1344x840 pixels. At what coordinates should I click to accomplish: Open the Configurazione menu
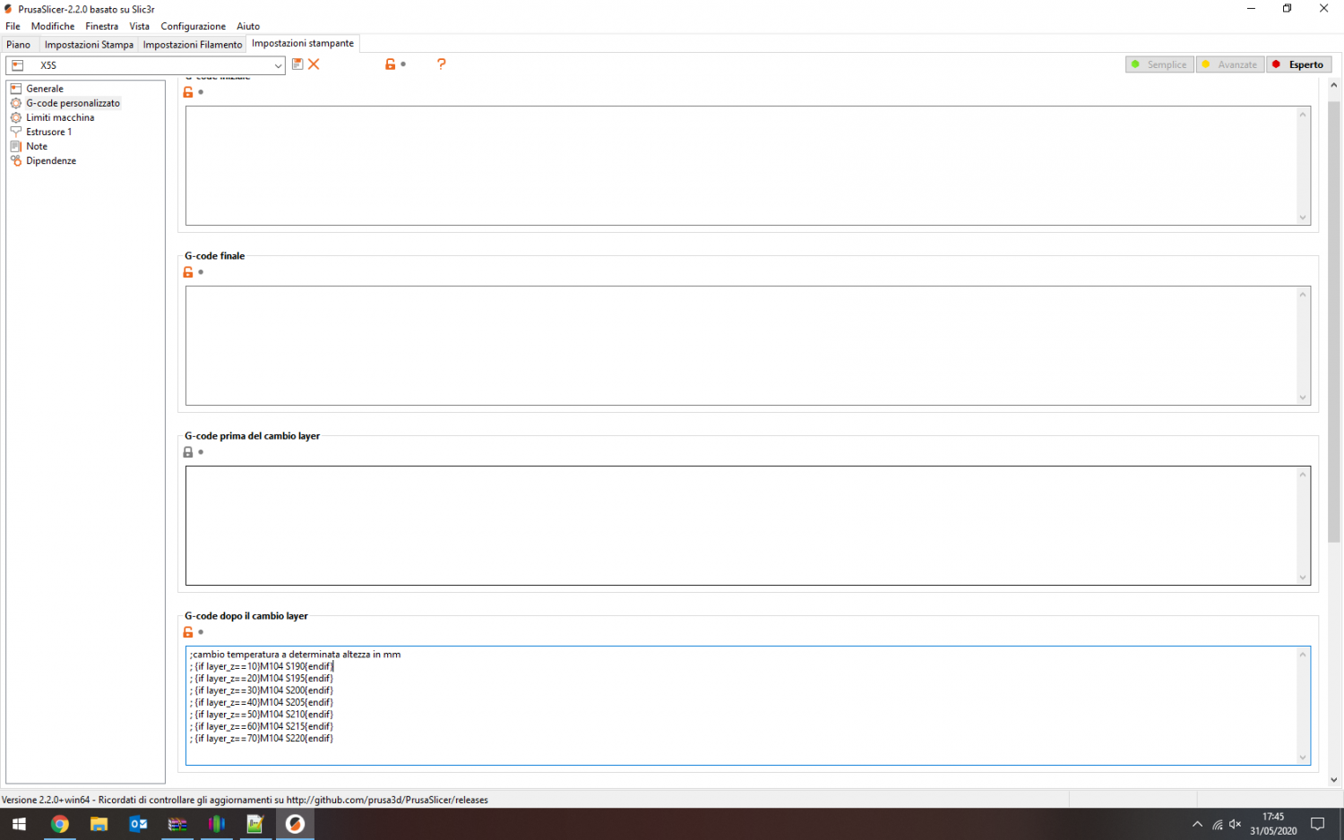coord(193,26)
